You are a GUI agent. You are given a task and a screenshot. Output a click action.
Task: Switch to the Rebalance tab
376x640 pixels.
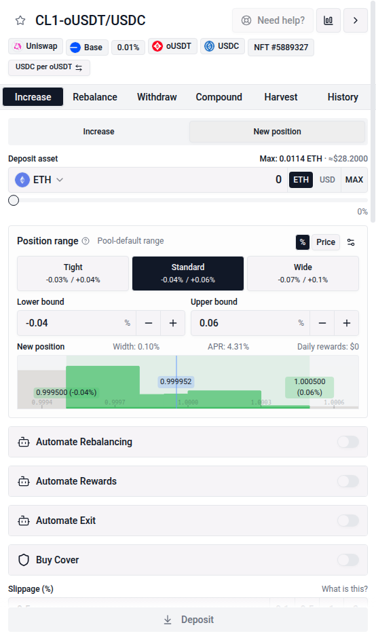point(95,97)
